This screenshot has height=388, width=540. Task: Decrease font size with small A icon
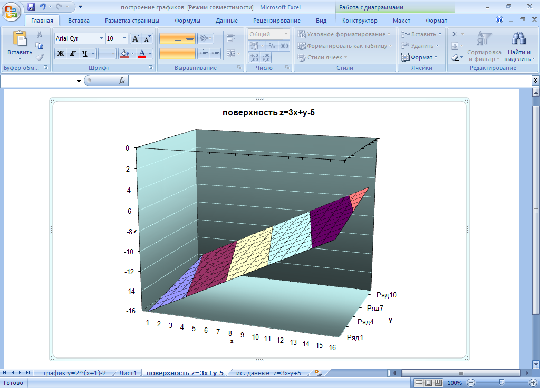(147, 38)
